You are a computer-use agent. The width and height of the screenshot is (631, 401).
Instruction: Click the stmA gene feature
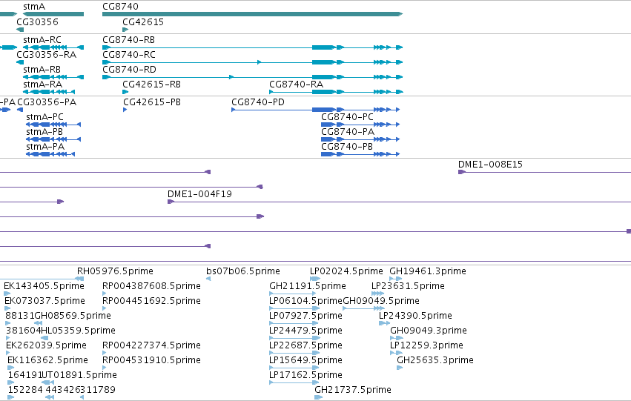coord(53,14)
